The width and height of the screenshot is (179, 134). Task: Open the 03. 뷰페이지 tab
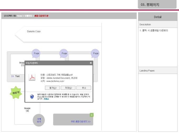[157, 4]
